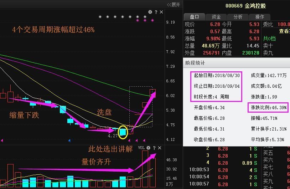
Task: Select 今开 value 5.93
Action: pos(254,24)
